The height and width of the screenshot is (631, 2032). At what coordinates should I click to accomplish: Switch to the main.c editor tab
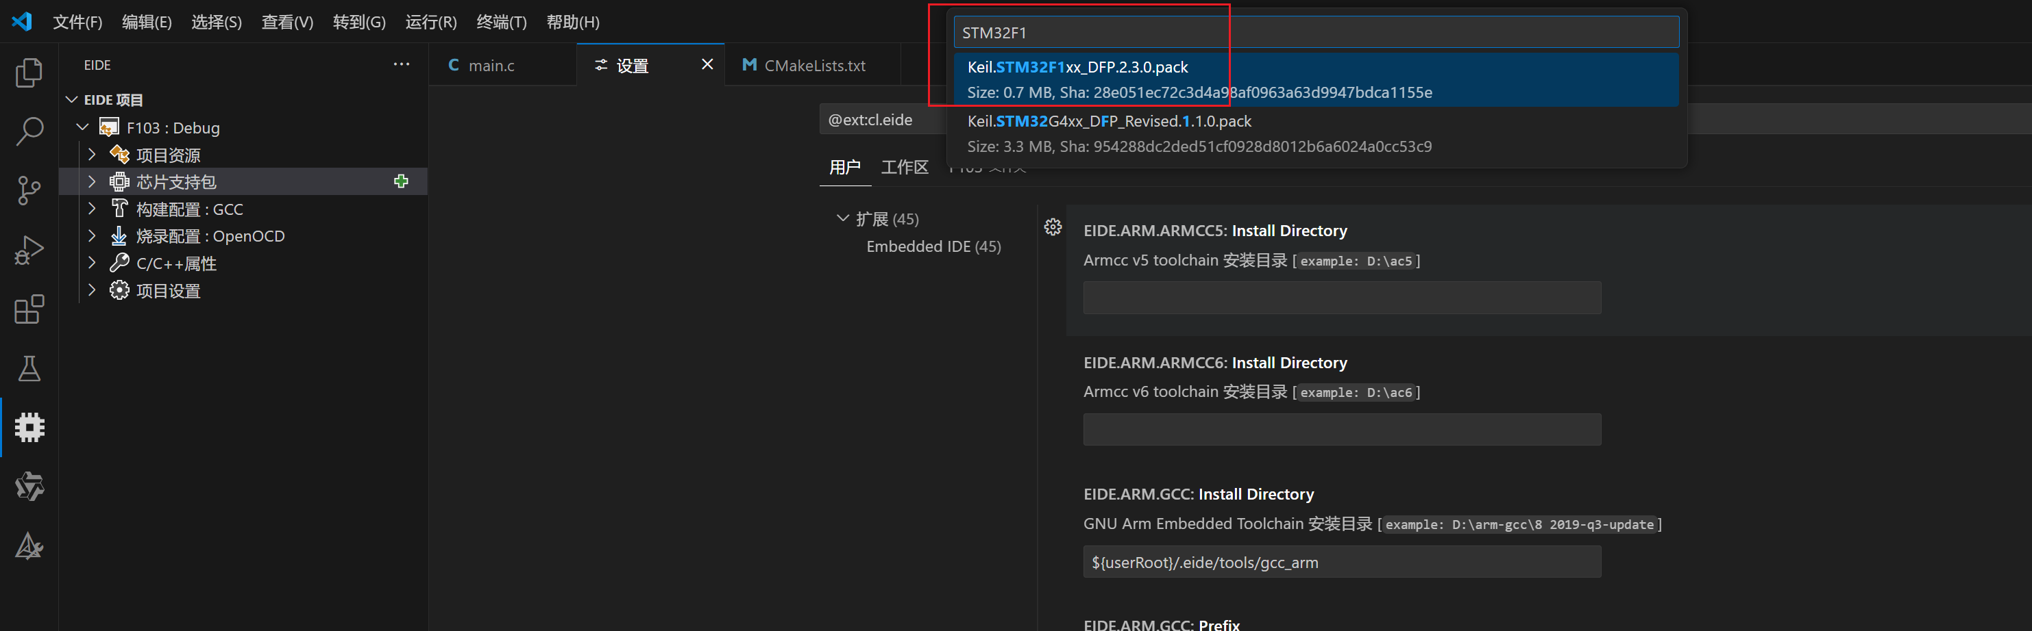[x=503, y=64]
